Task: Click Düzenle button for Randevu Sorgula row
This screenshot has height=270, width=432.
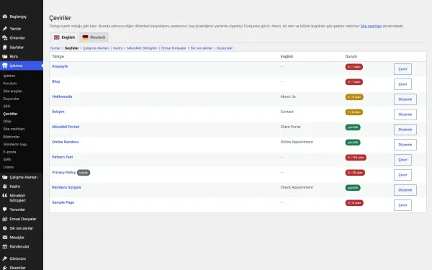Action: [405, 190]
